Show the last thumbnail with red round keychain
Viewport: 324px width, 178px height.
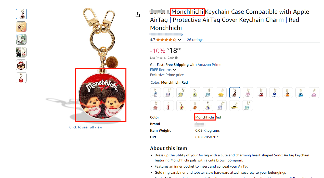(21, 78)
